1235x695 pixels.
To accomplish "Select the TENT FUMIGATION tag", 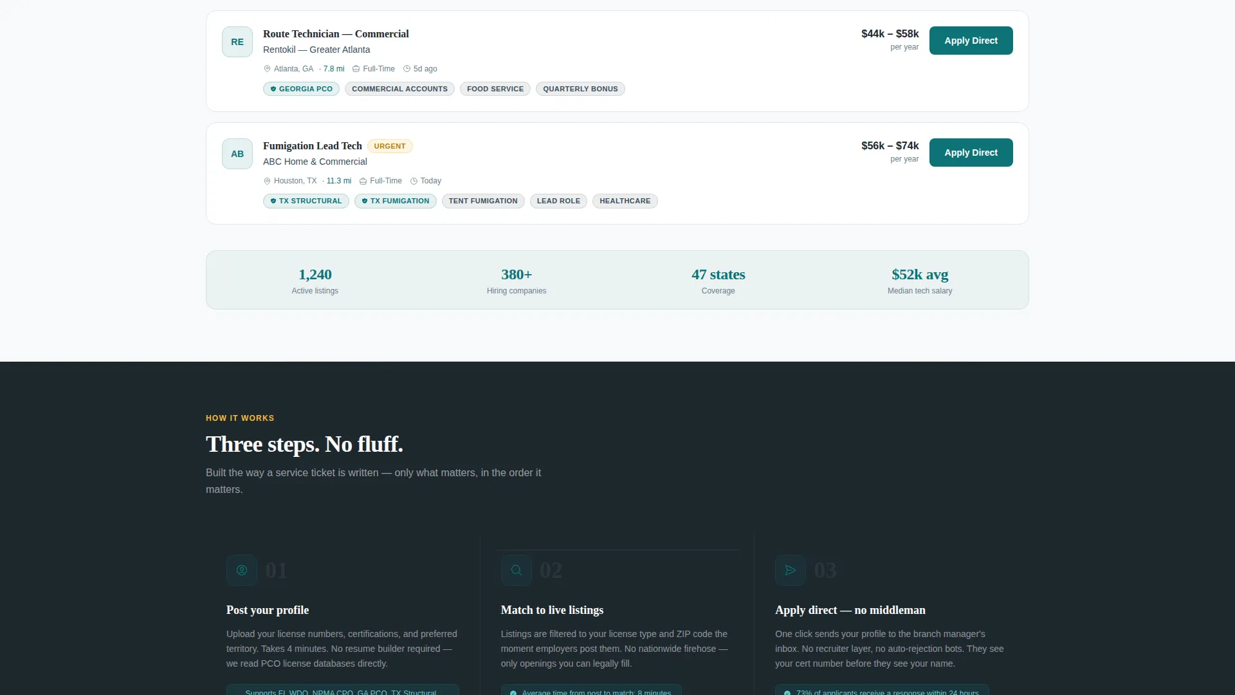I will point(483,201).
